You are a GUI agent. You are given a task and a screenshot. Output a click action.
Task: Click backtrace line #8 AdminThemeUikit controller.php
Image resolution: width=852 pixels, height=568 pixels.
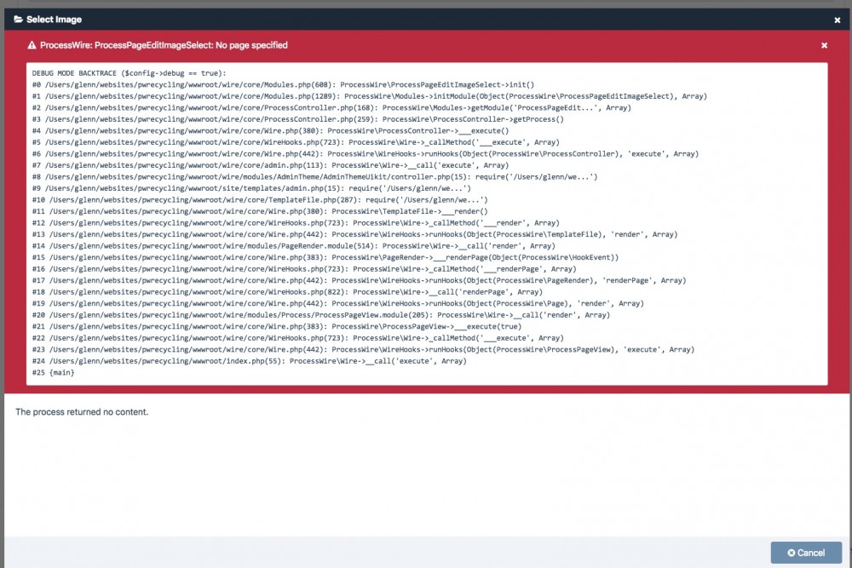click(x=314, y=177)
